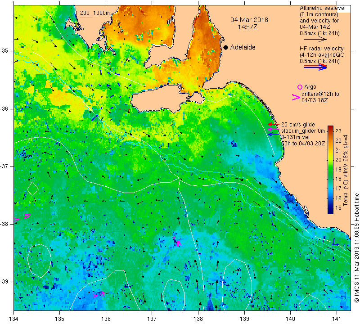The width and height of the screenshot is (360, 324).
Task: Click the '53h to 04/03 20Z' legend text
Action: [x=303, y=143]
